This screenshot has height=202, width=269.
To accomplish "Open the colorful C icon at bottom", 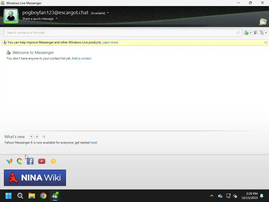I will (19, 161).
